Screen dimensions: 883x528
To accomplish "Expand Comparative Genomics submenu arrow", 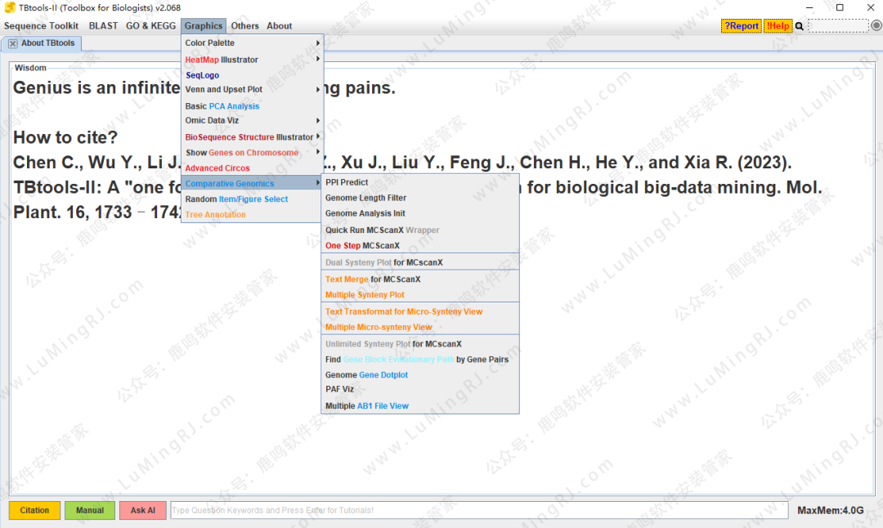I will click(x=318, y=183).
